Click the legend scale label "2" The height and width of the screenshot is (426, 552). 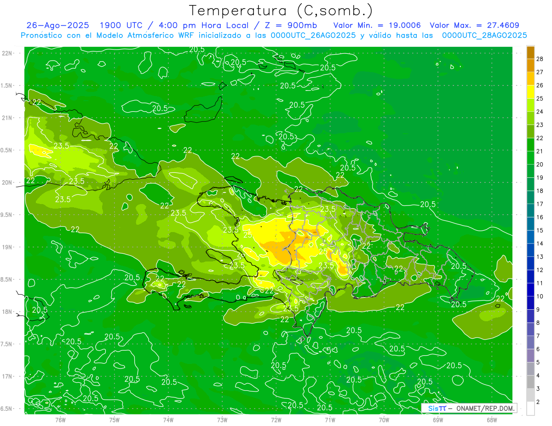pos(538,402)
